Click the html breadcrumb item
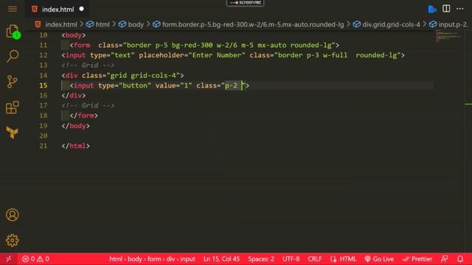 (x=103, y=24)
